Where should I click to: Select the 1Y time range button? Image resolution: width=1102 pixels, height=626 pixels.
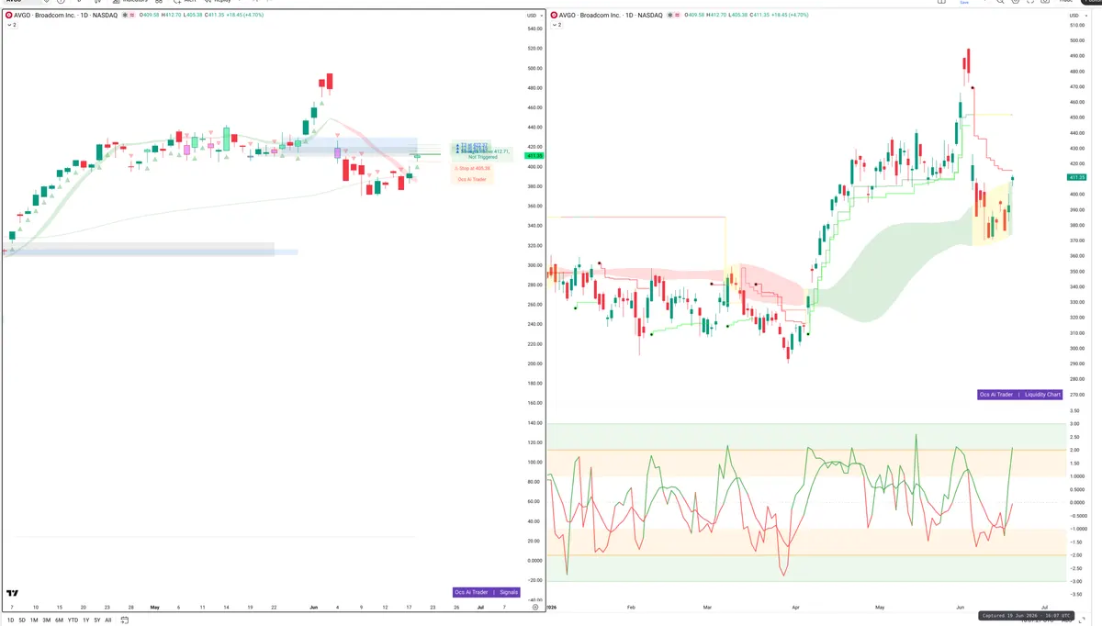click(85, 620)
